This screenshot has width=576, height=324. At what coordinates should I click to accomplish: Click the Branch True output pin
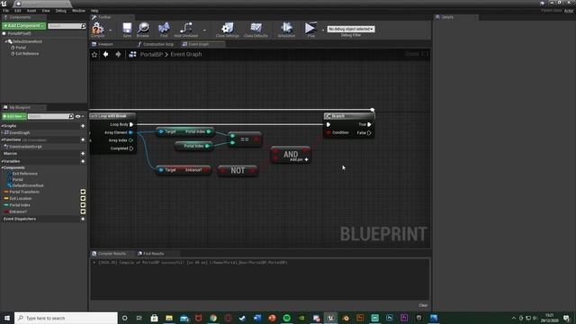point(369,124)
